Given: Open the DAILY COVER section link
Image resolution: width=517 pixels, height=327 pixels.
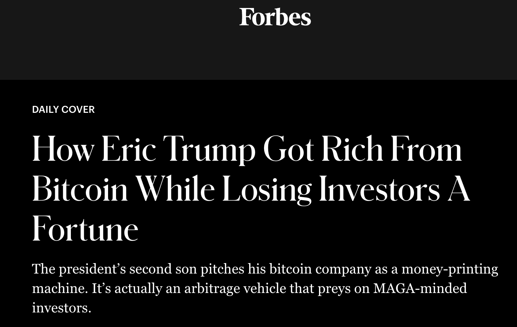Looking at the screenshot, I should (x=63, y=109).
